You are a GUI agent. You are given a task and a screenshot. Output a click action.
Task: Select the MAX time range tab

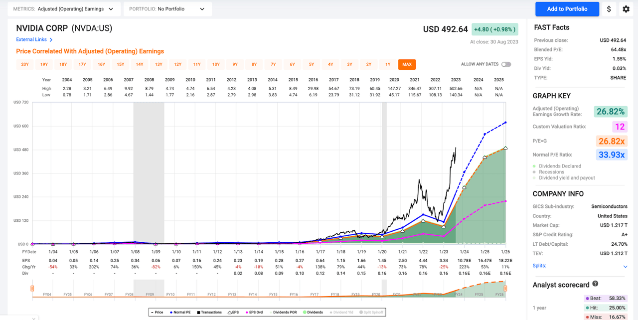click(407, 64)
